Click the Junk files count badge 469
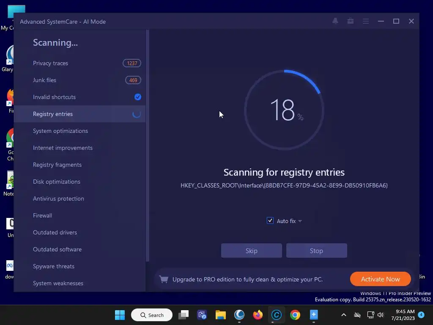The width and height of the screenshot is (433, 325). 133,80
